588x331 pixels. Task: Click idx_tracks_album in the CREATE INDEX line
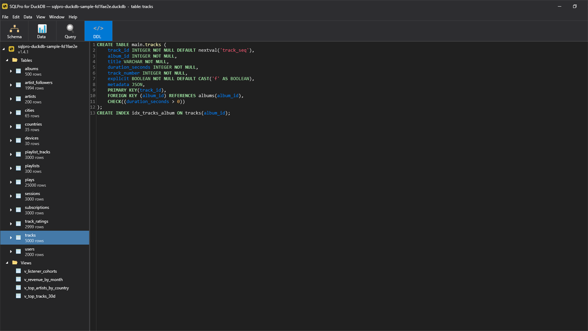click(153, 113)
